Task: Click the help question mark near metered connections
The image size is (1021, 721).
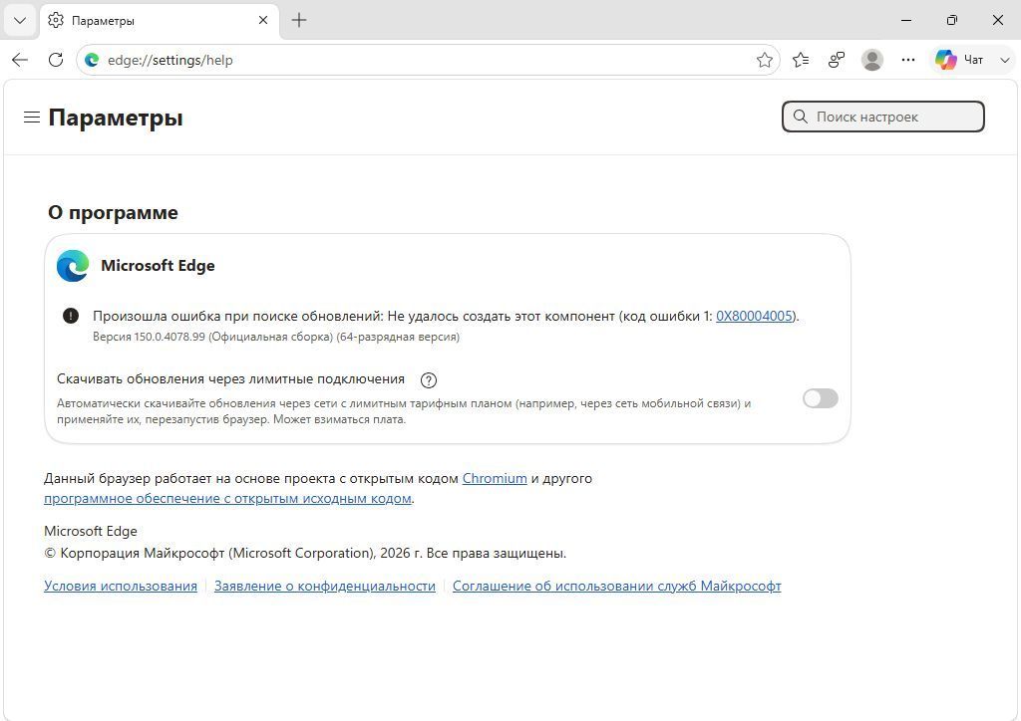Action: 429,380
